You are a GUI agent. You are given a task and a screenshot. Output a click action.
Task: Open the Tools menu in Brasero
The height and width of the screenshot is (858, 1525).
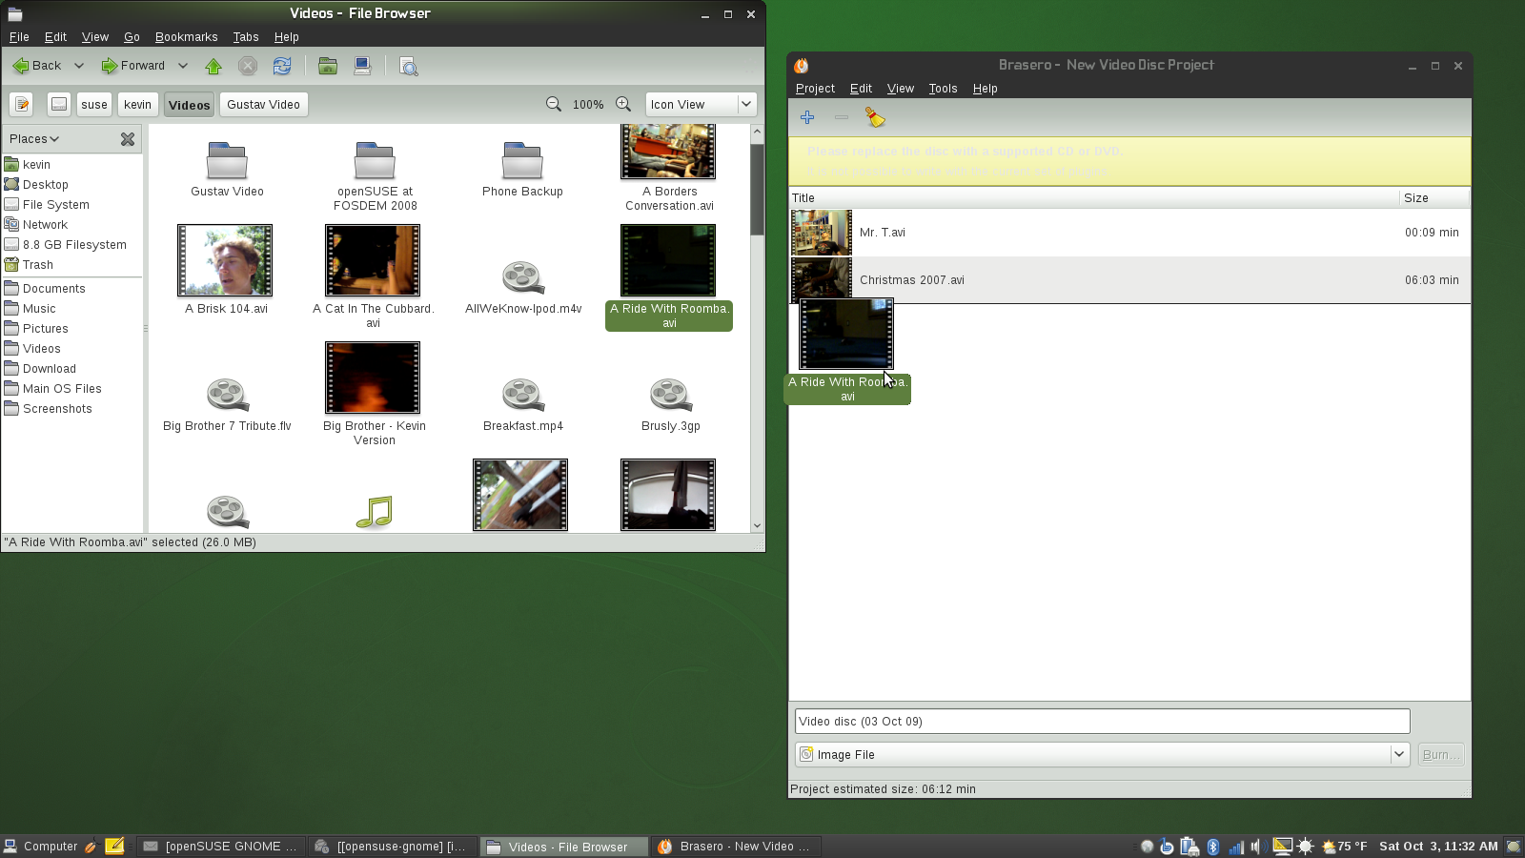click(943, 89)
